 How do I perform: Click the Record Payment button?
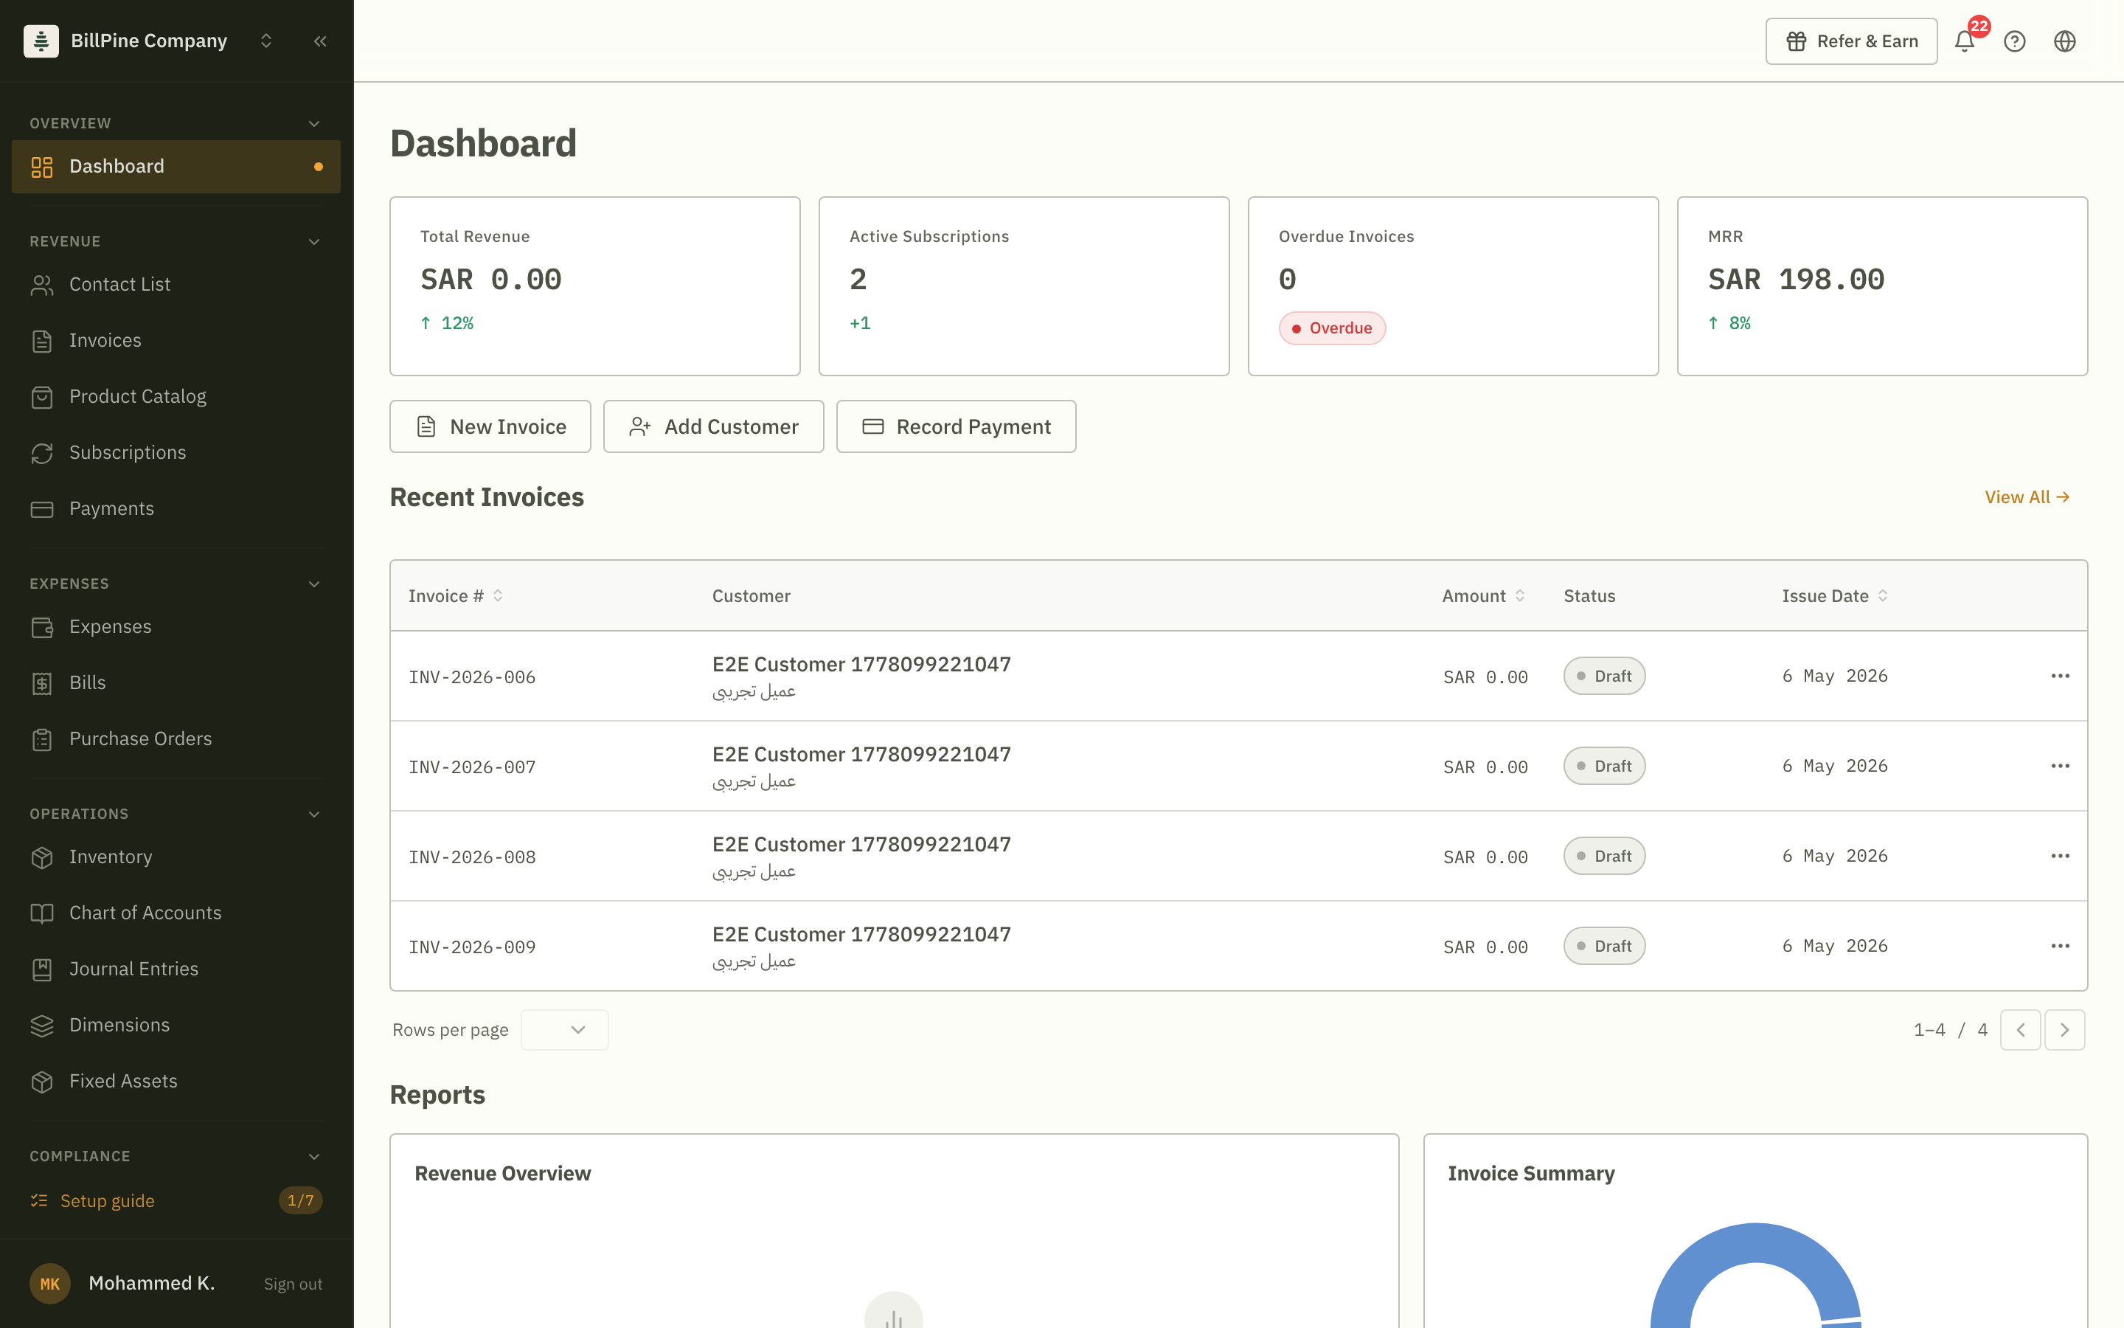click(x=956, y=427)
